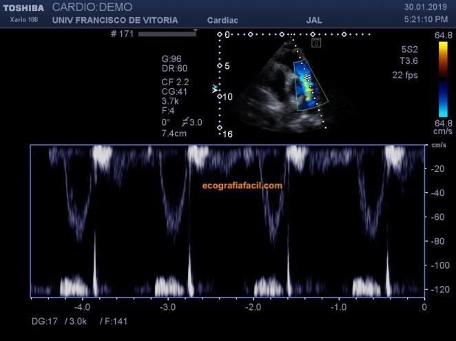
Task: Click the ecografiafacil.com watermark link
Action: pyautogui.click(x=242, y=186)
